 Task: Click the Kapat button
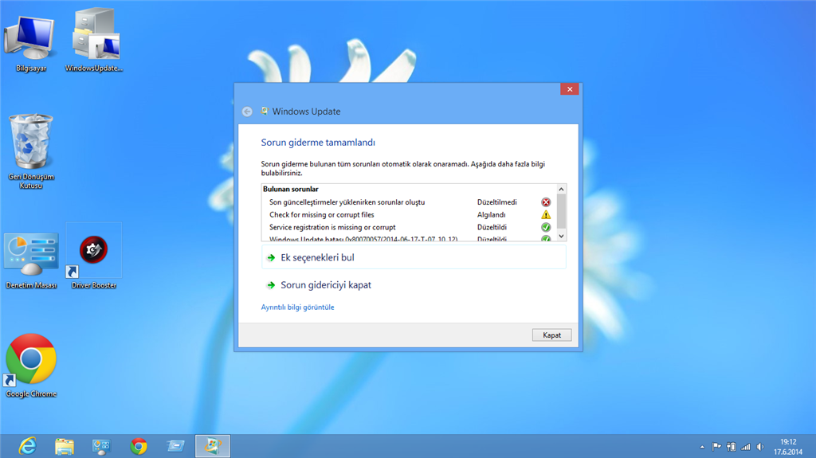tap(551, 335)
